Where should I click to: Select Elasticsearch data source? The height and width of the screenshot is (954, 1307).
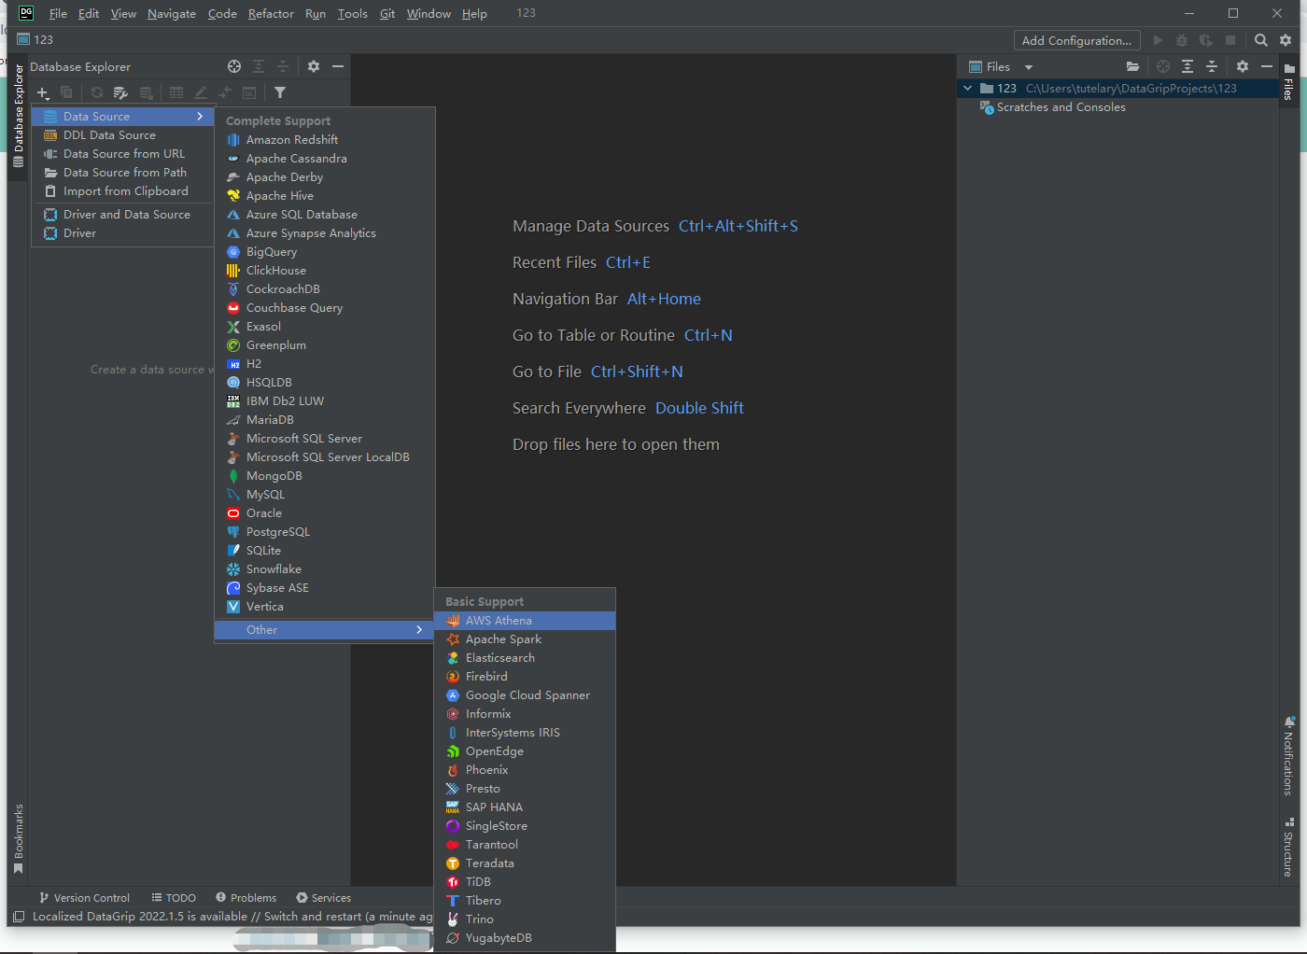click(x=525, y=658)
